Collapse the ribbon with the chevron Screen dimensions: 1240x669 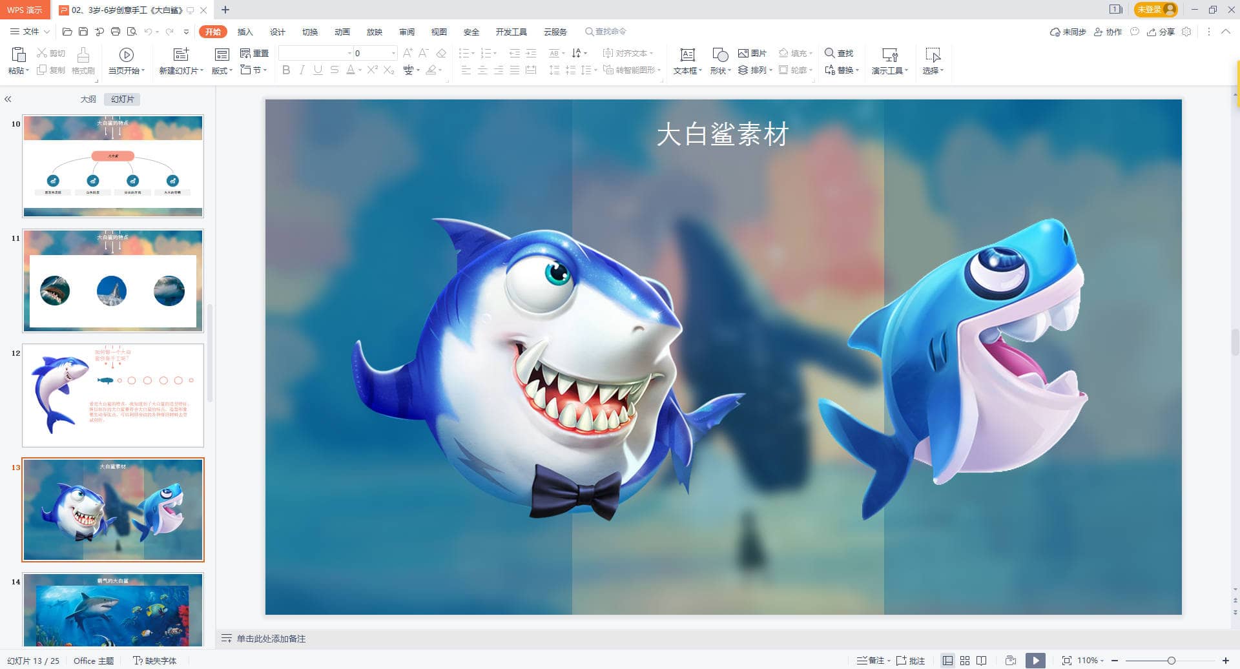click(x=1226, y=32)
